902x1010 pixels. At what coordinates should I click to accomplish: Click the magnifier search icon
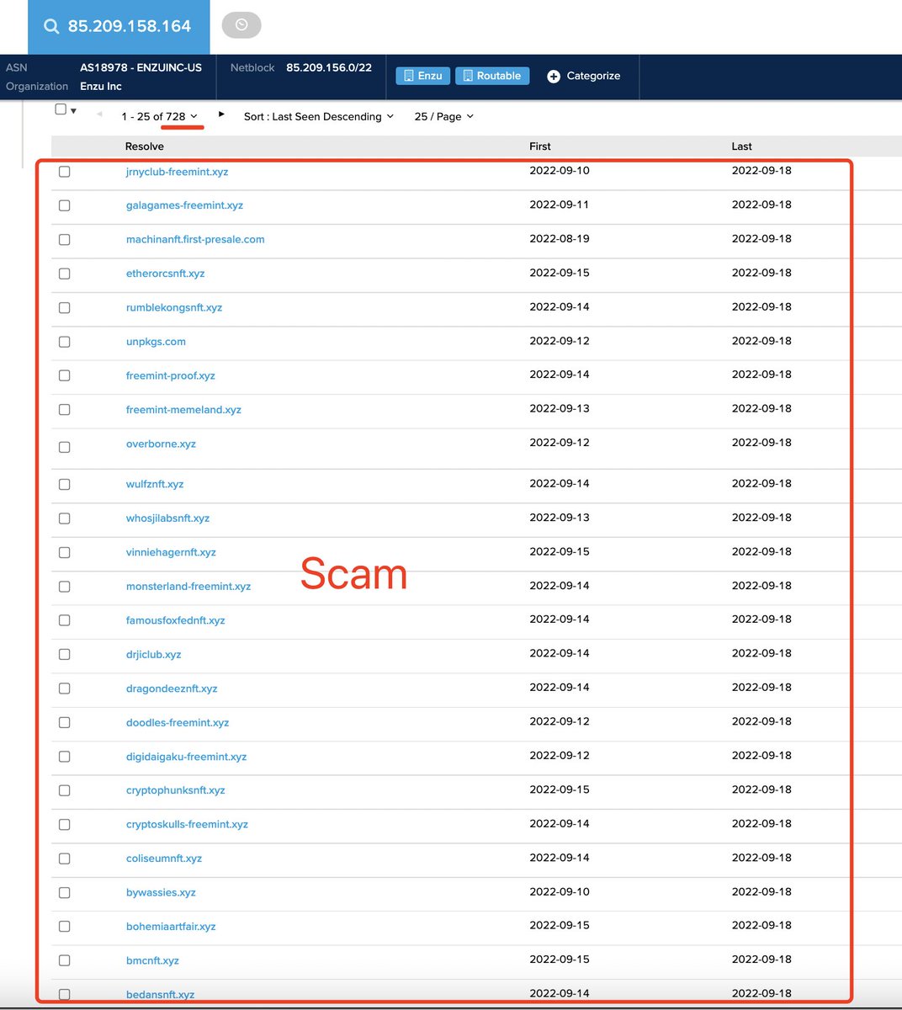[51, 27]
